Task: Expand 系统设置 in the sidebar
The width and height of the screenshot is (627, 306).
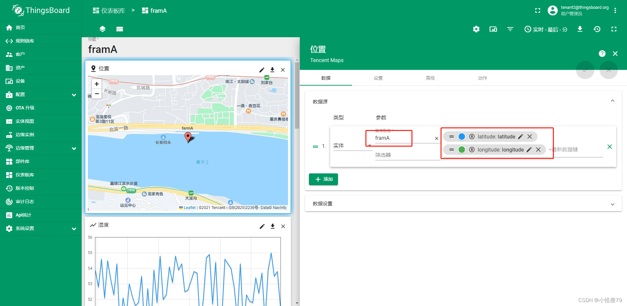Action: [24, 228]
